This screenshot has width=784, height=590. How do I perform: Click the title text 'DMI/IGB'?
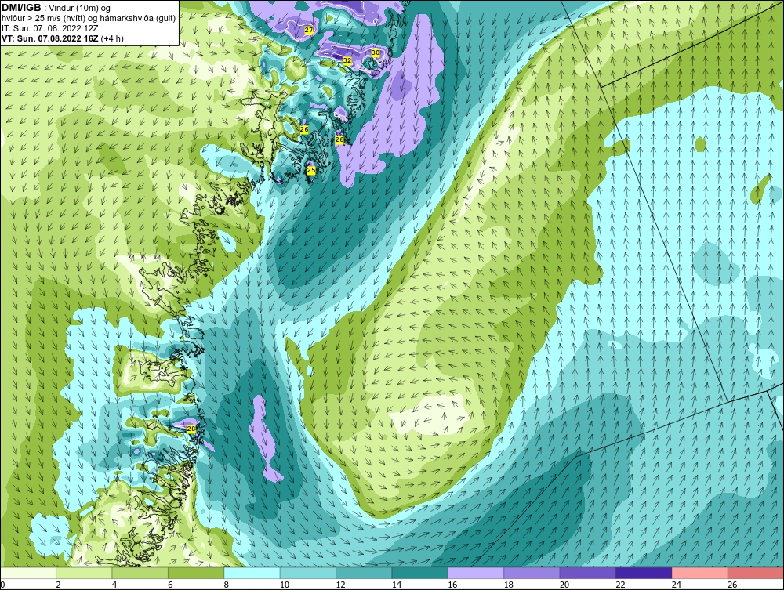21,8
